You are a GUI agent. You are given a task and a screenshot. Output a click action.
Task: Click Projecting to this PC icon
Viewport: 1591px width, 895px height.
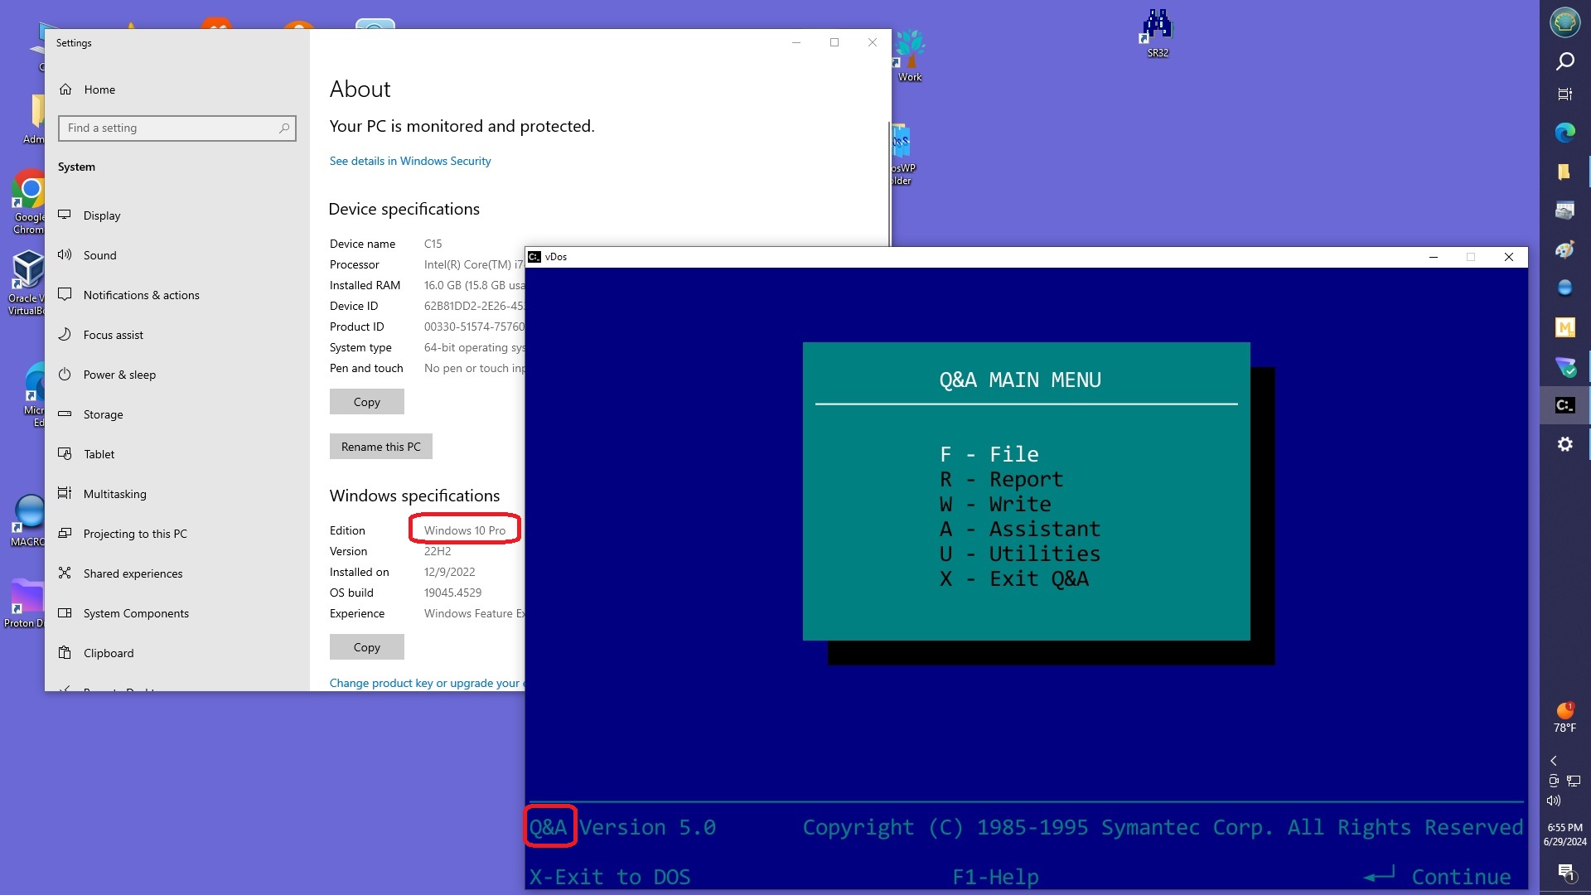click(x=65, y=534)
